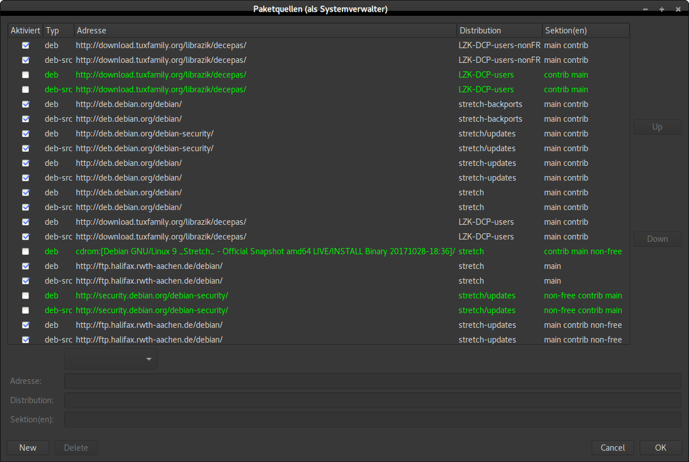
Task: Focus the Adresse text field
Action: pos(373,381)
